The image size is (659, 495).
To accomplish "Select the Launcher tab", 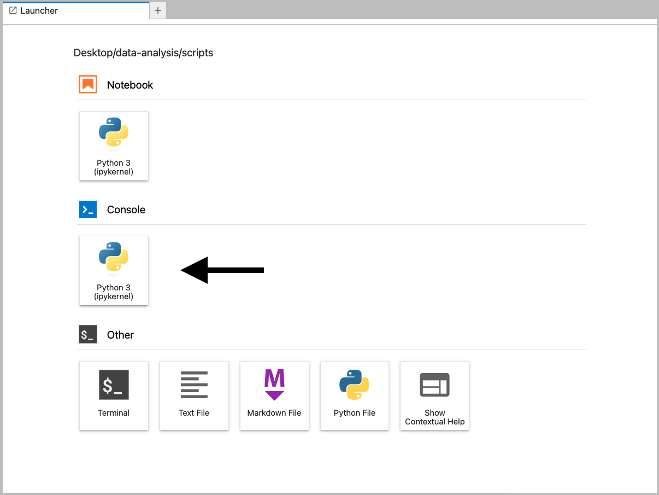I will [x=75, y=10].
